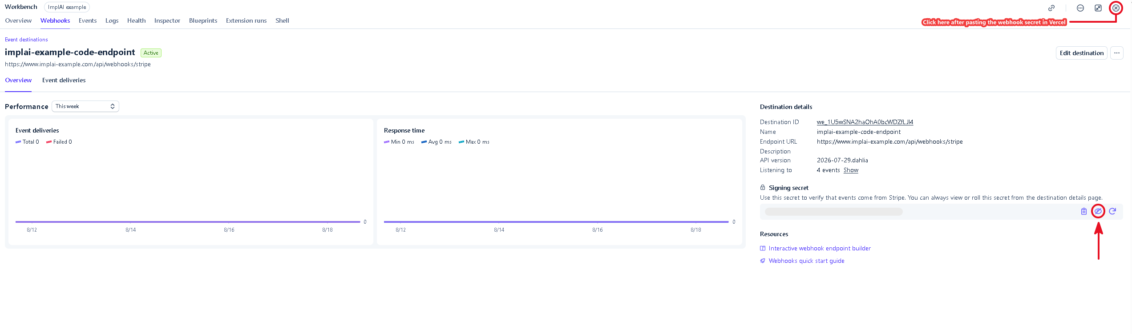Toggle the Min 0 ms legend item
Image resolution: width=1132 pixels, height=334 pixels.
(x=399, y=142)
